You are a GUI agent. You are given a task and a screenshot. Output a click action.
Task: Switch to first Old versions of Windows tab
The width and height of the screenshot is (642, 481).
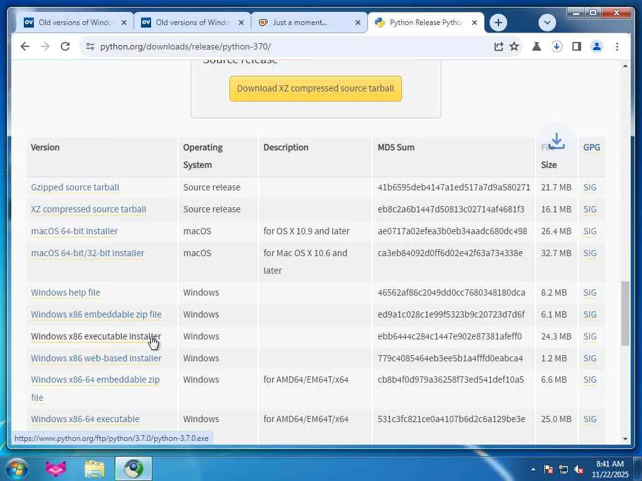(75, 23)
